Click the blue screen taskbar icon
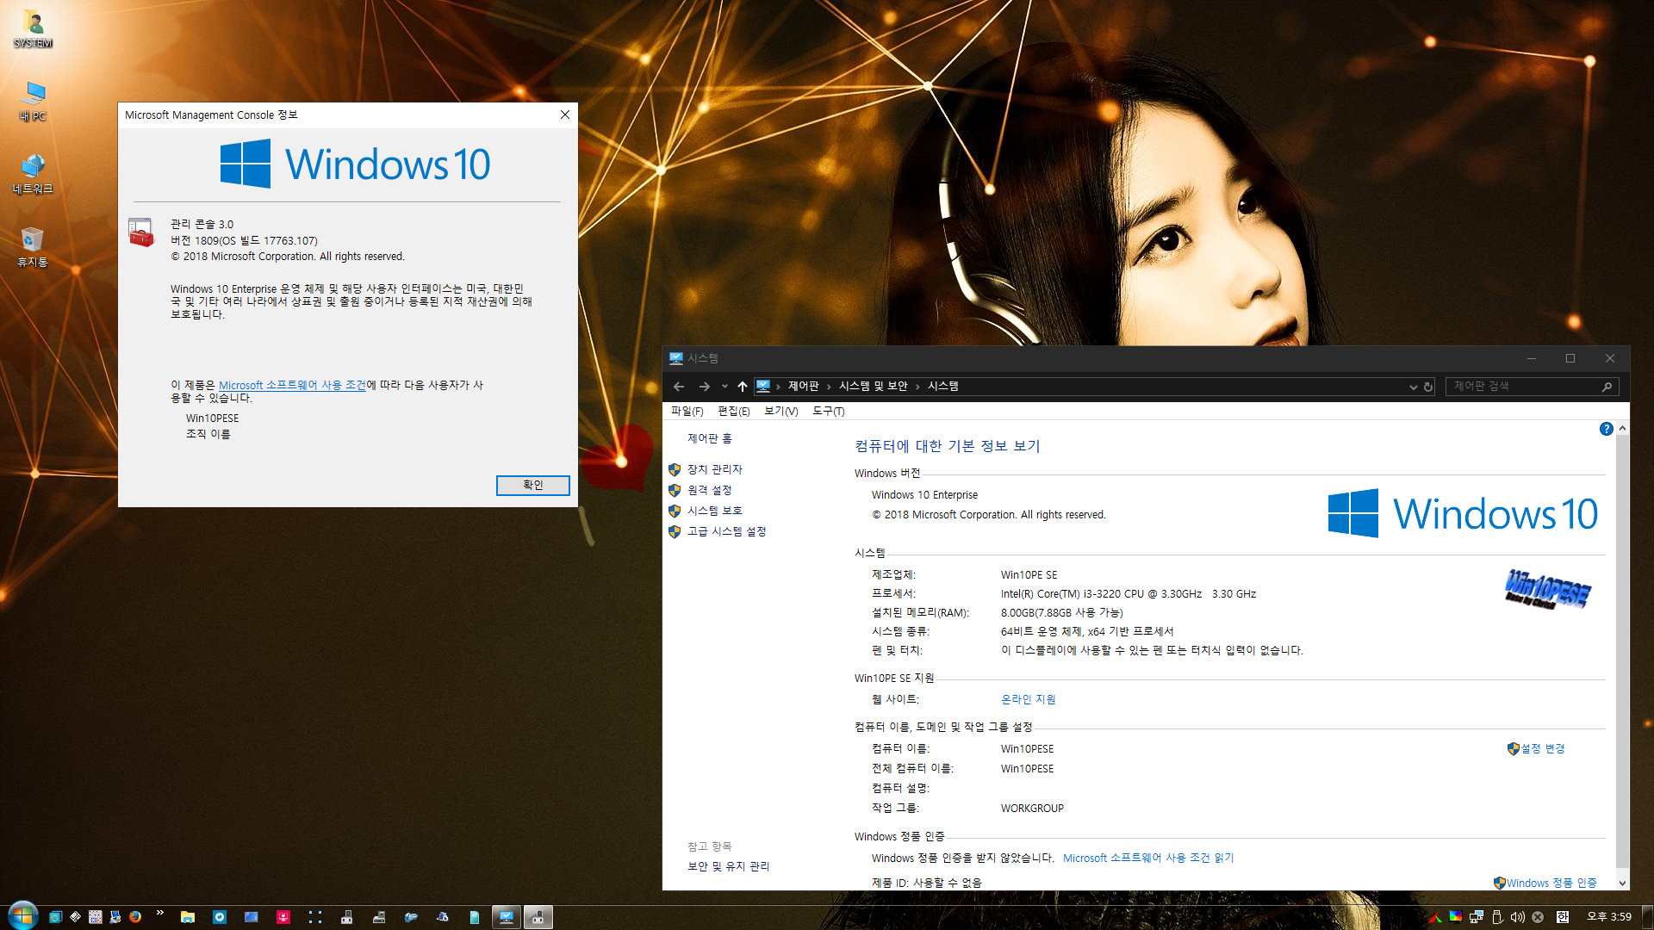Screen dimensions: 1654x930 pos(252,917)
